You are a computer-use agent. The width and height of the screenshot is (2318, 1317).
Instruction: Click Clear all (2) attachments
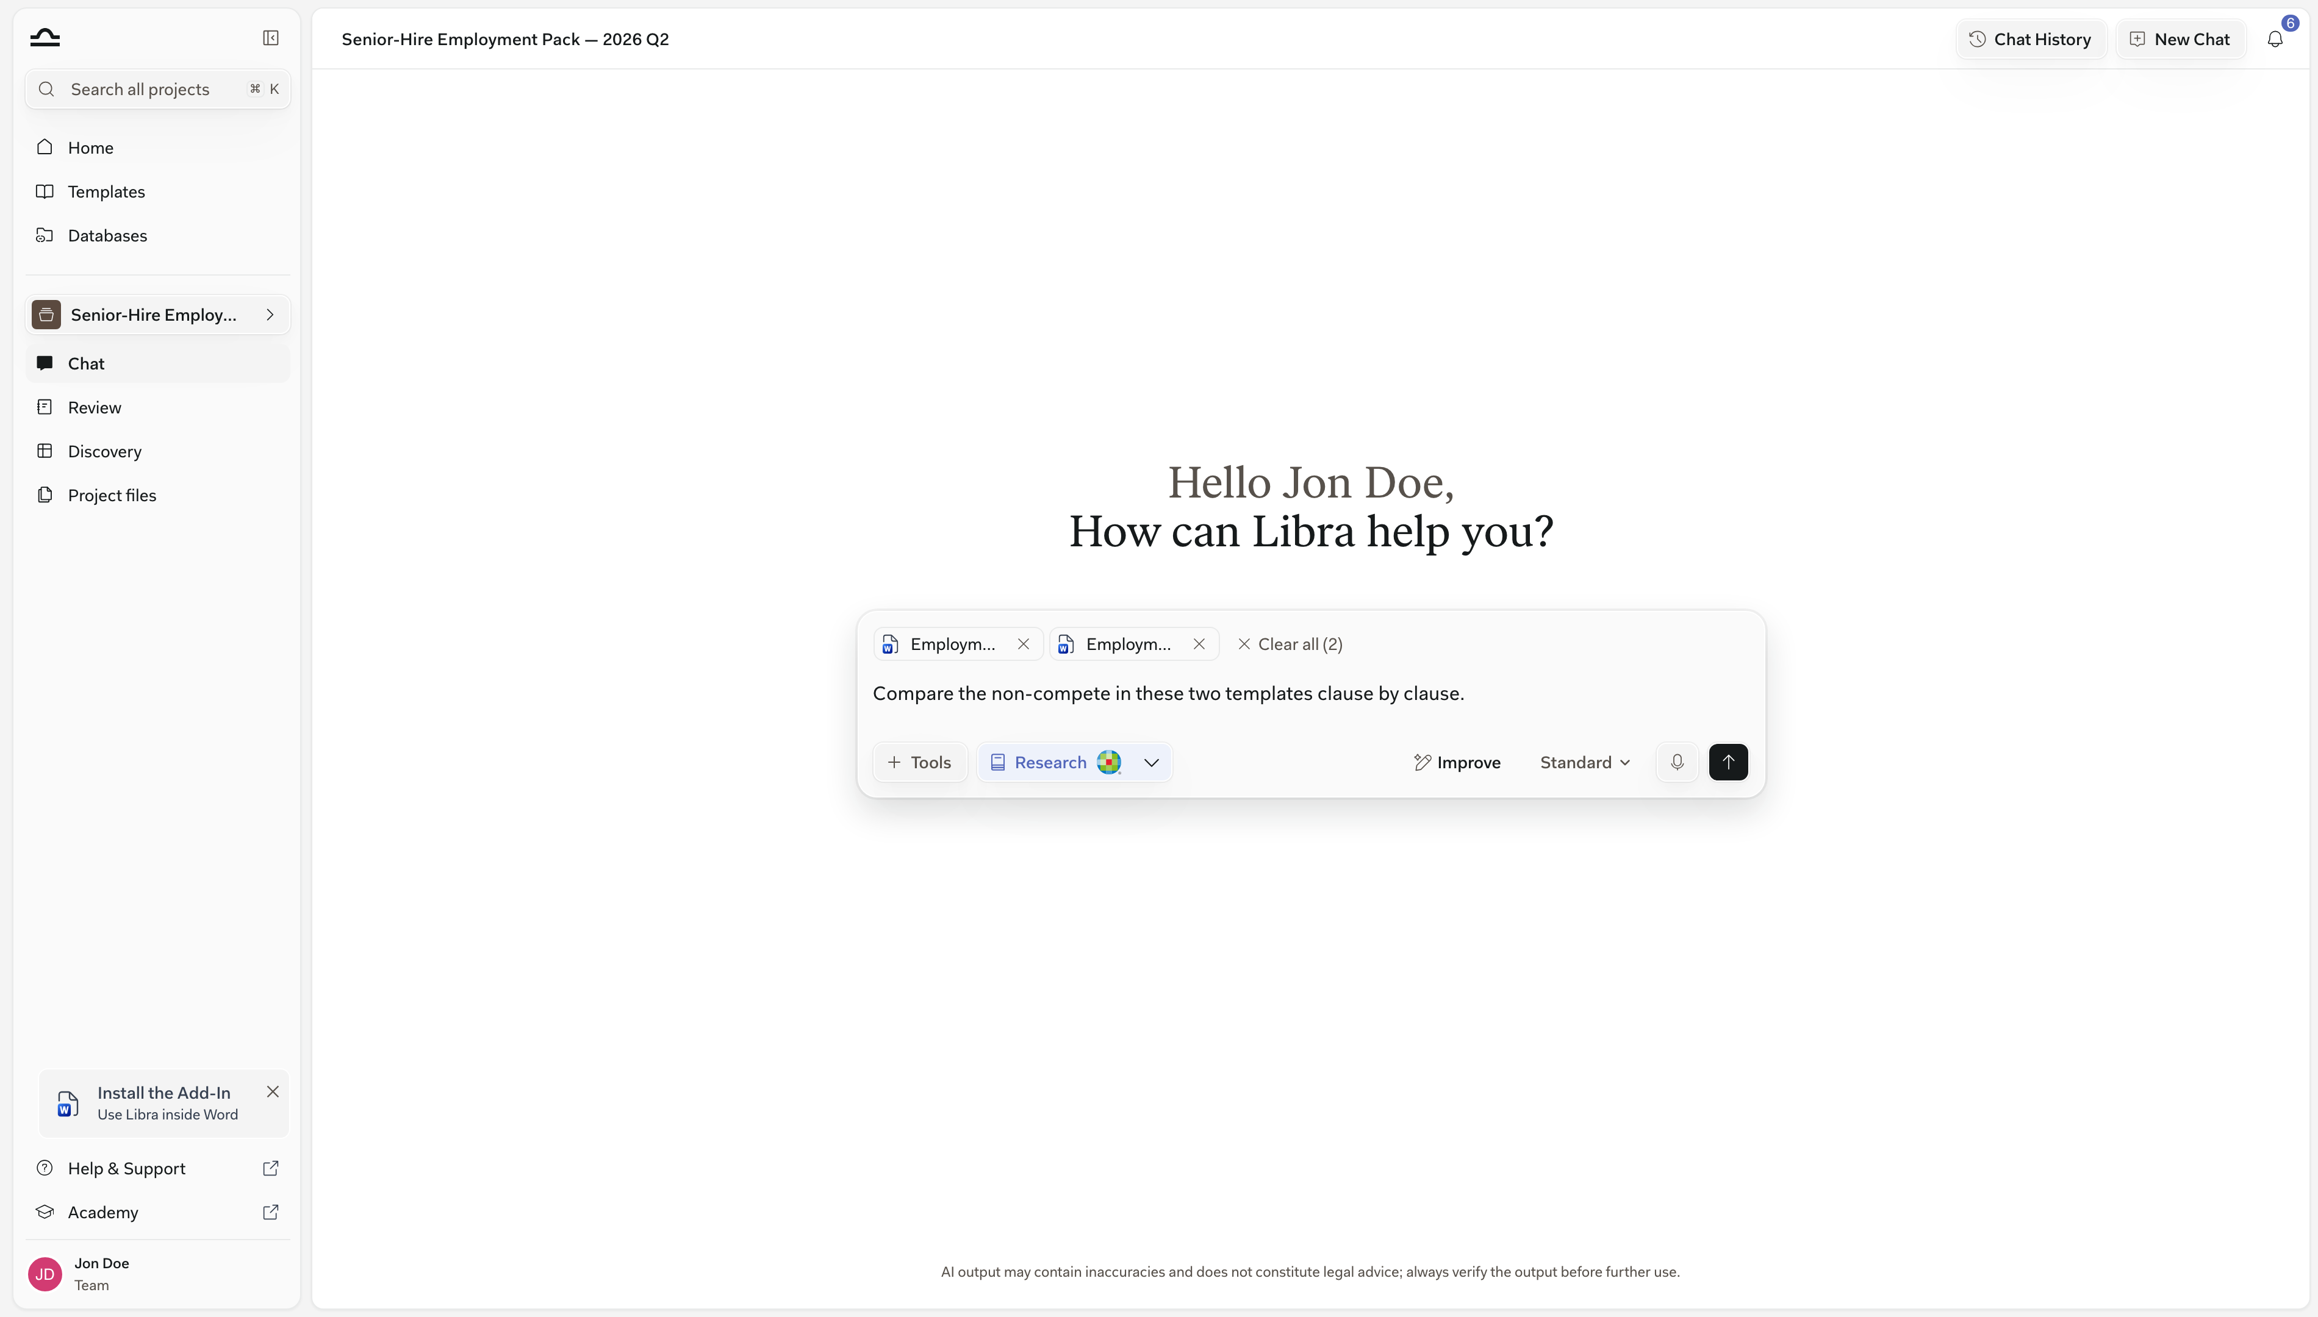[1290, 644]
